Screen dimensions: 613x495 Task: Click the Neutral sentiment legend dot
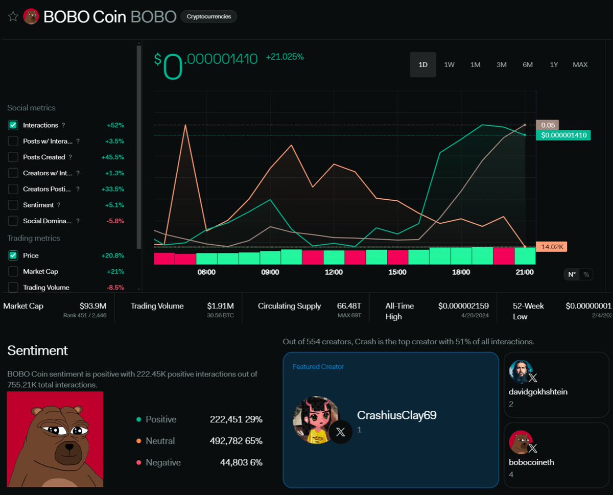(138, 441)
